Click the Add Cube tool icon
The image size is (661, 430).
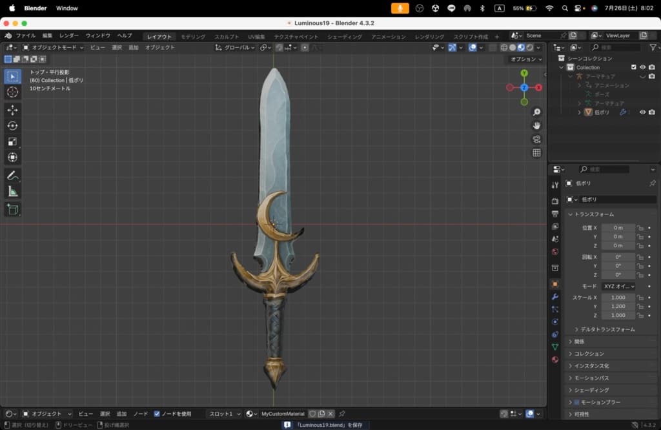(x=12, y=209)
